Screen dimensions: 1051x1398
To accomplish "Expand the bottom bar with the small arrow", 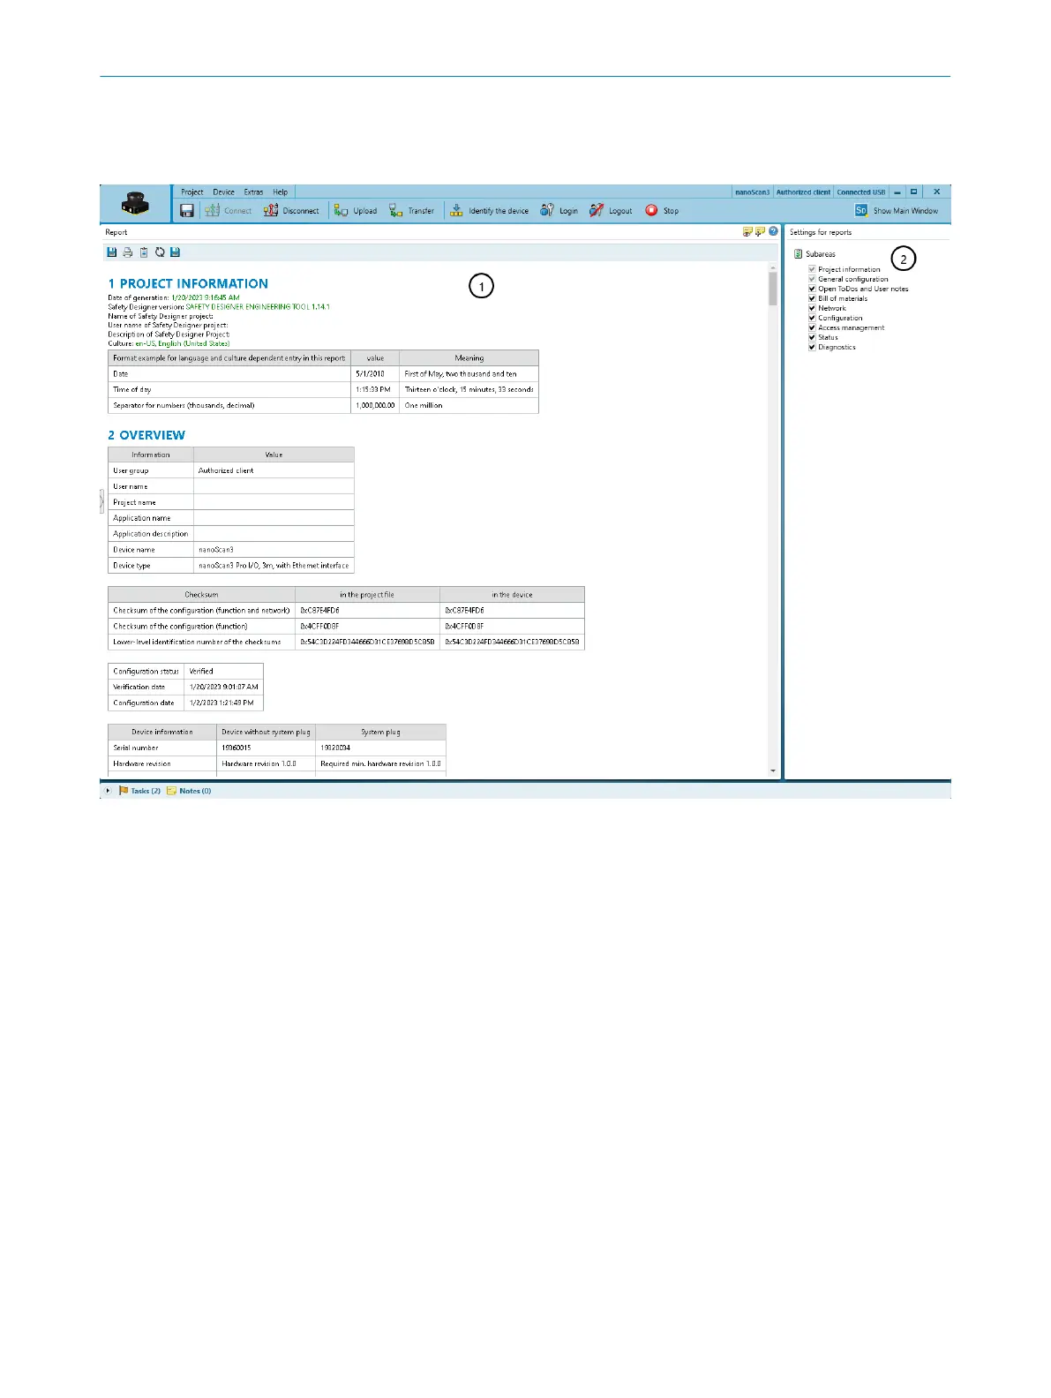I will [x=109, y=791].
